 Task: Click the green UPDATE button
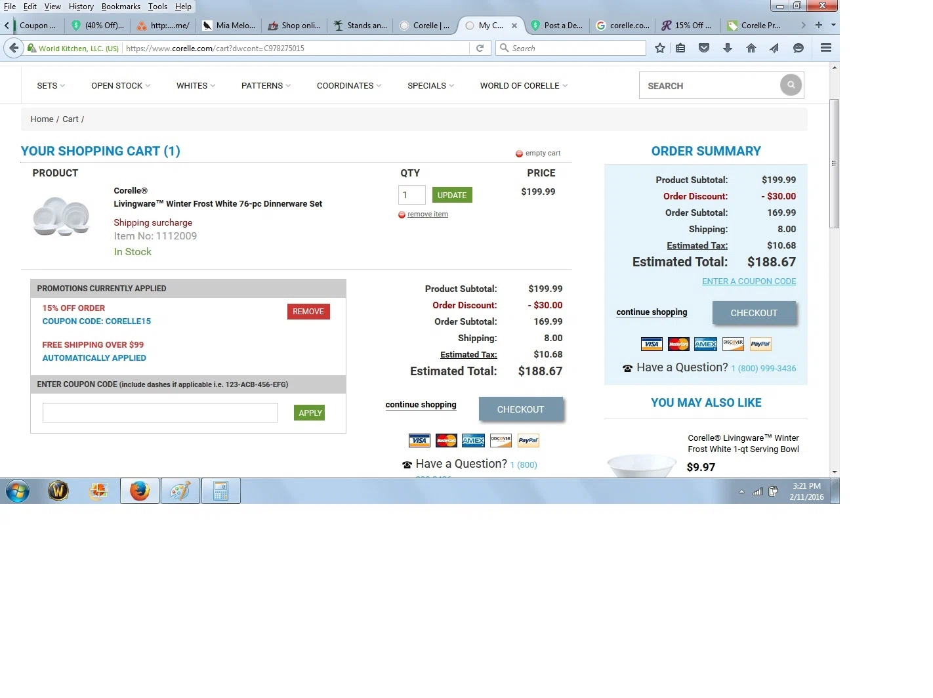pyautogui.click(x=452, y=195)
